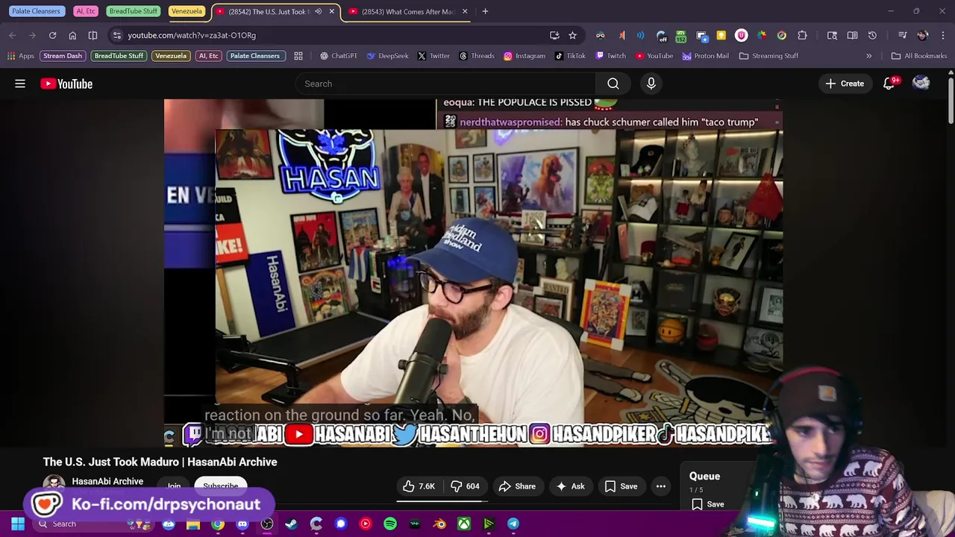Open the Chrome three-dot menu
The width and height of the screenshot is (955, 537).
[943, 35]
